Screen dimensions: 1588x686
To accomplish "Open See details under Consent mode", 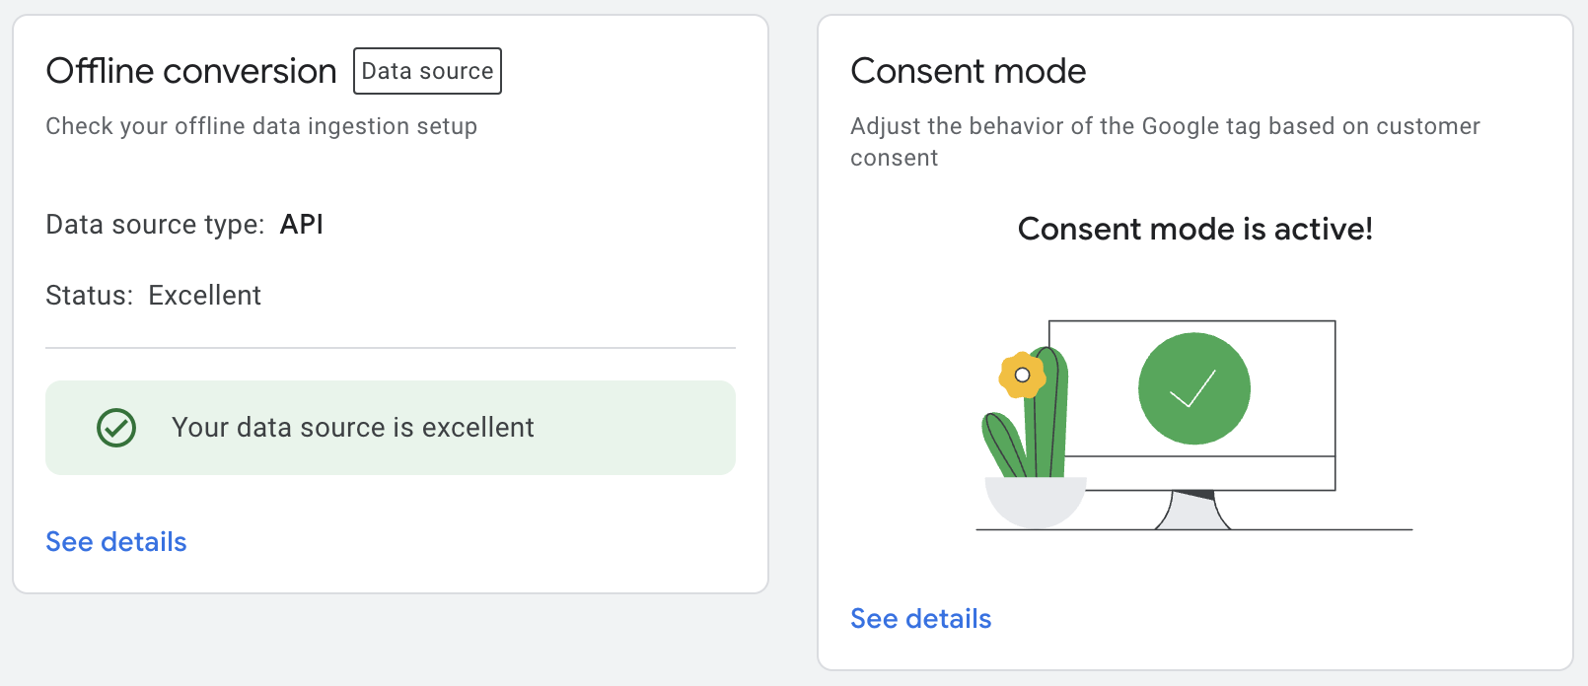I will 921,619.
